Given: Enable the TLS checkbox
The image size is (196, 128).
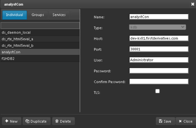Looking at the screenshot, I should click(x=158, y=91).
